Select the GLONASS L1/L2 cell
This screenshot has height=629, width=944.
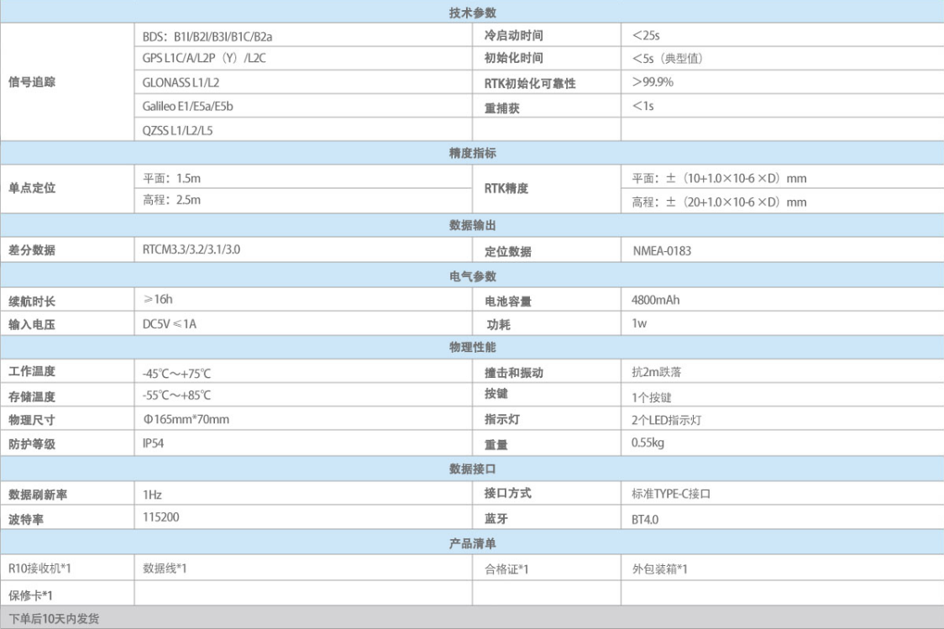(x=182, y=82)
